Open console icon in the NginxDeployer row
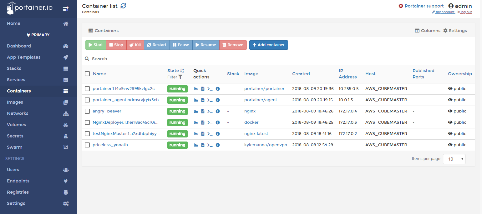Image resolution: width=482 pixels, height=214 pixels. pos(210,122)
